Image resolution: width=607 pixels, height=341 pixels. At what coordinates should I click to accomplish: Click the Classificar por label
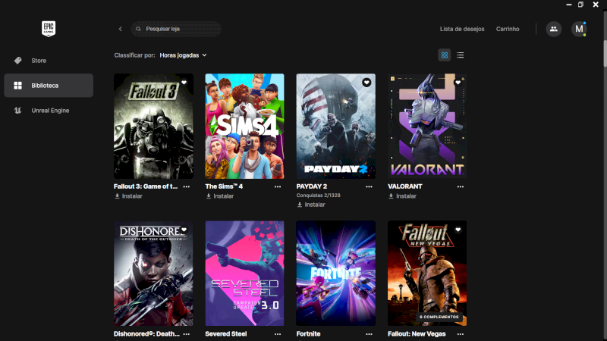tap(135, 55)
